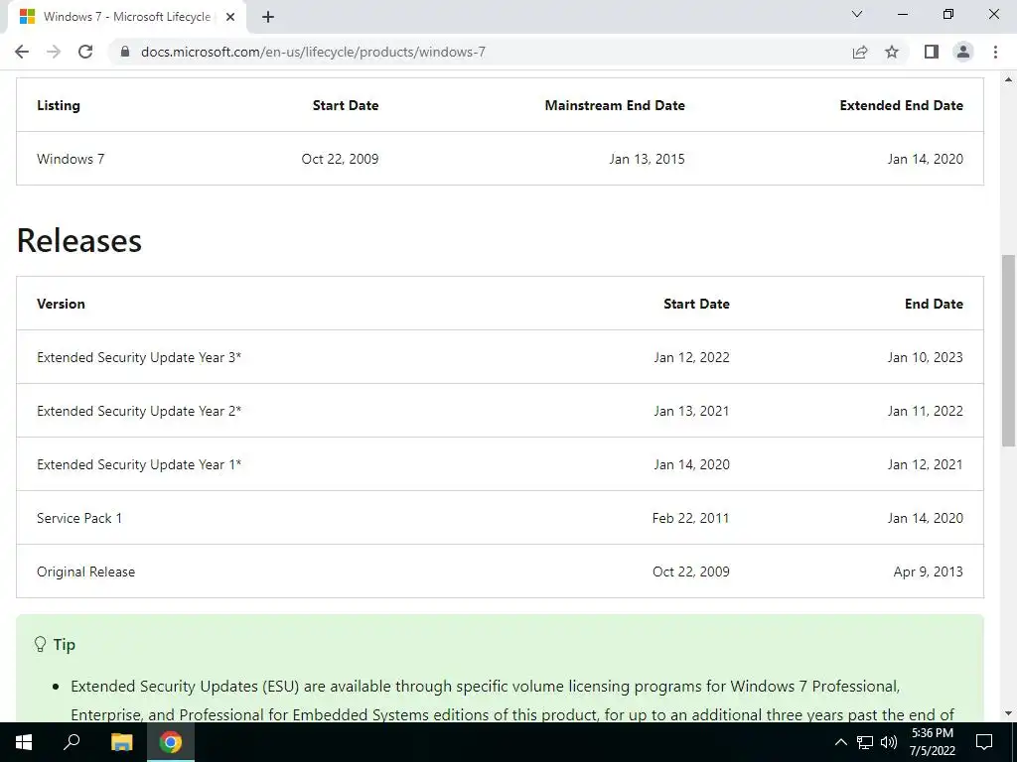Open Chrome's three-dot menu
The width and height of the screenshot is (1017, 762).
995,52
